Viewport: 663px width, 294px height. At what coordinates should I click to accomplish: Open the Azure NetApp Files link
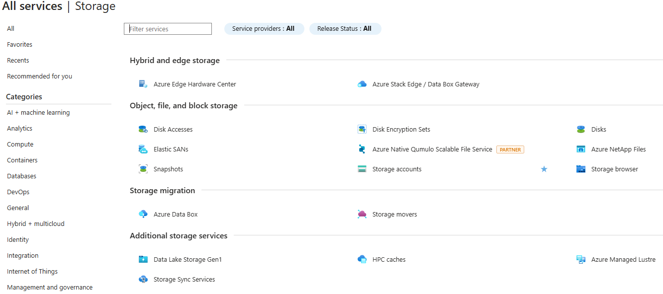[618, 149]
